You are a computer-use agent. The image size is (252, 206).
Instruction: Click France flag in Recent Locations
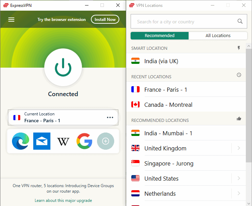pyautogui.click(x=135, y=89)
